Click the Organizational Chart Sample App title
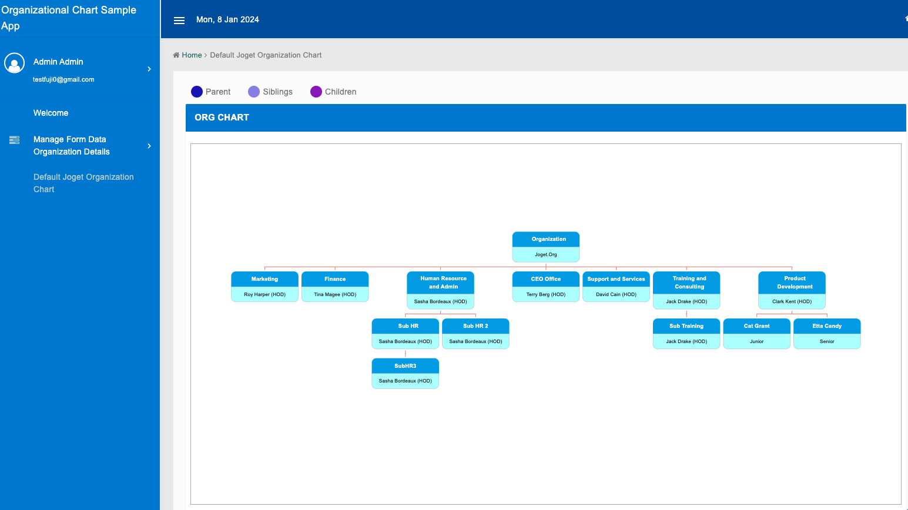 pos(69,18)
